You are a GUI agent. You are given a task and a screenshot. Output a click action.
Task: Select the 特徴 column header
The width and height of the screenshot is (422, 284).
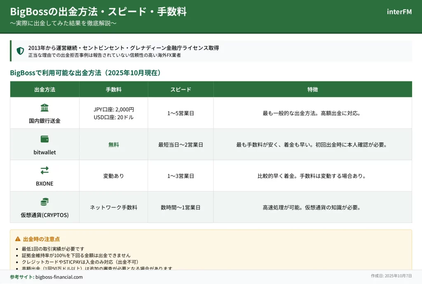pyautogui.click(x=312, y=90)
